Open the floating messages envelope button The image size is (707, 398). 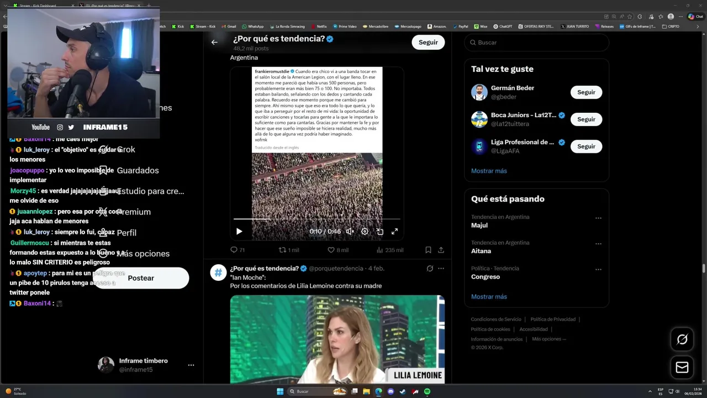tap(682, 368)
